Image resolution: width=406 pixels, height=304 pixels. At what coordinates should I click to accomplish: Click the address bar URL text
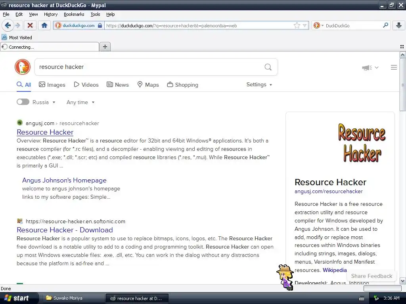coord(171,26)
